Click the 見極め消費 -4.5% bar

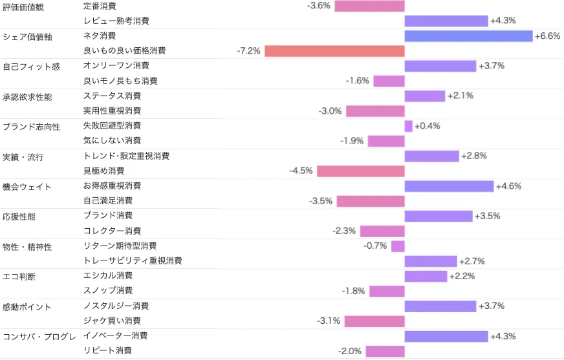coord(361,171)
